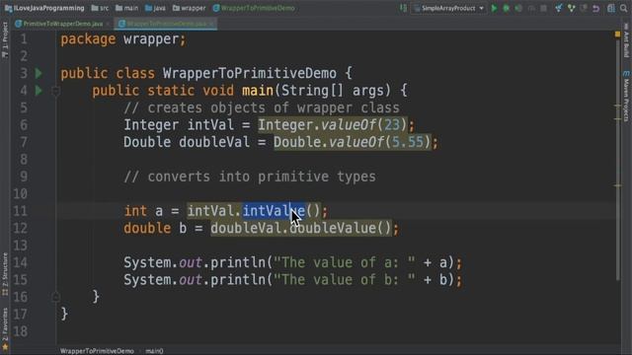The image size is (632, 355).
Task: Click main() in bottom breadcrumb
Action: point(154,351)
